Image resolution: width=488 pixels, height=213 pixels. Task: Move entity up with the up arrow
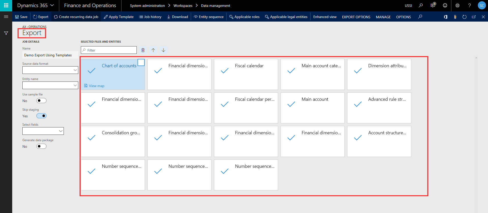(x=153, y=50)
